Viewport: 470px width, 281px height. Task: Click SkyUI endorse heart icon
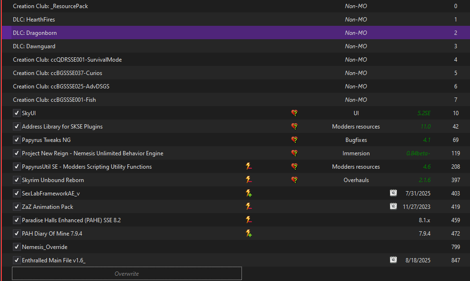pos(294,113)
